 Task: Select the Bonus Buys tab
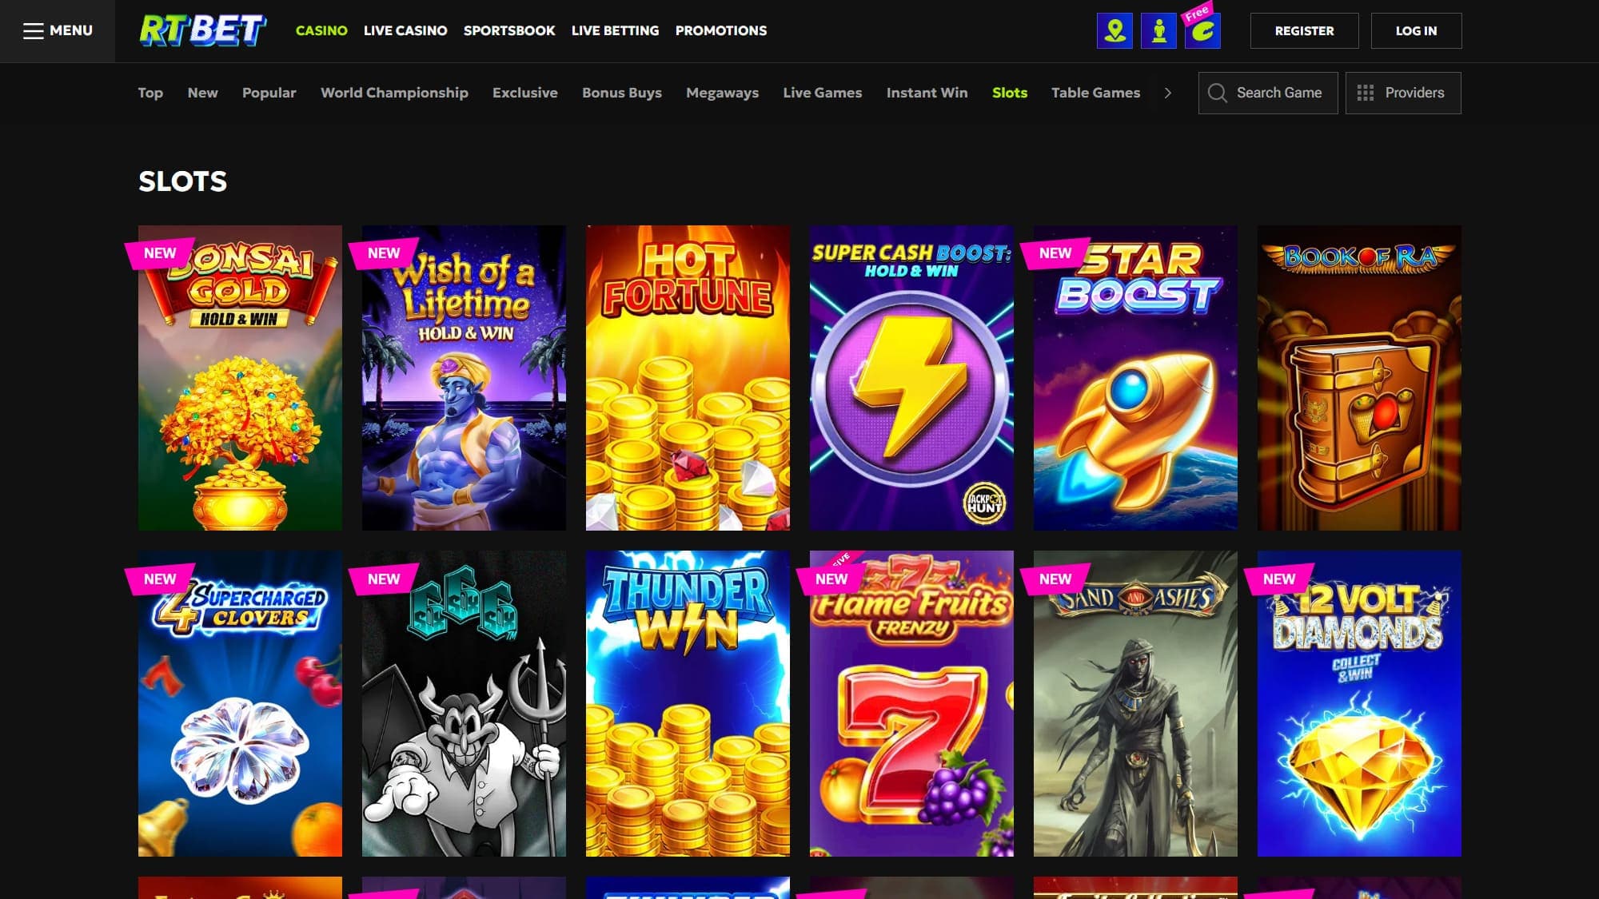pos(622,93)
